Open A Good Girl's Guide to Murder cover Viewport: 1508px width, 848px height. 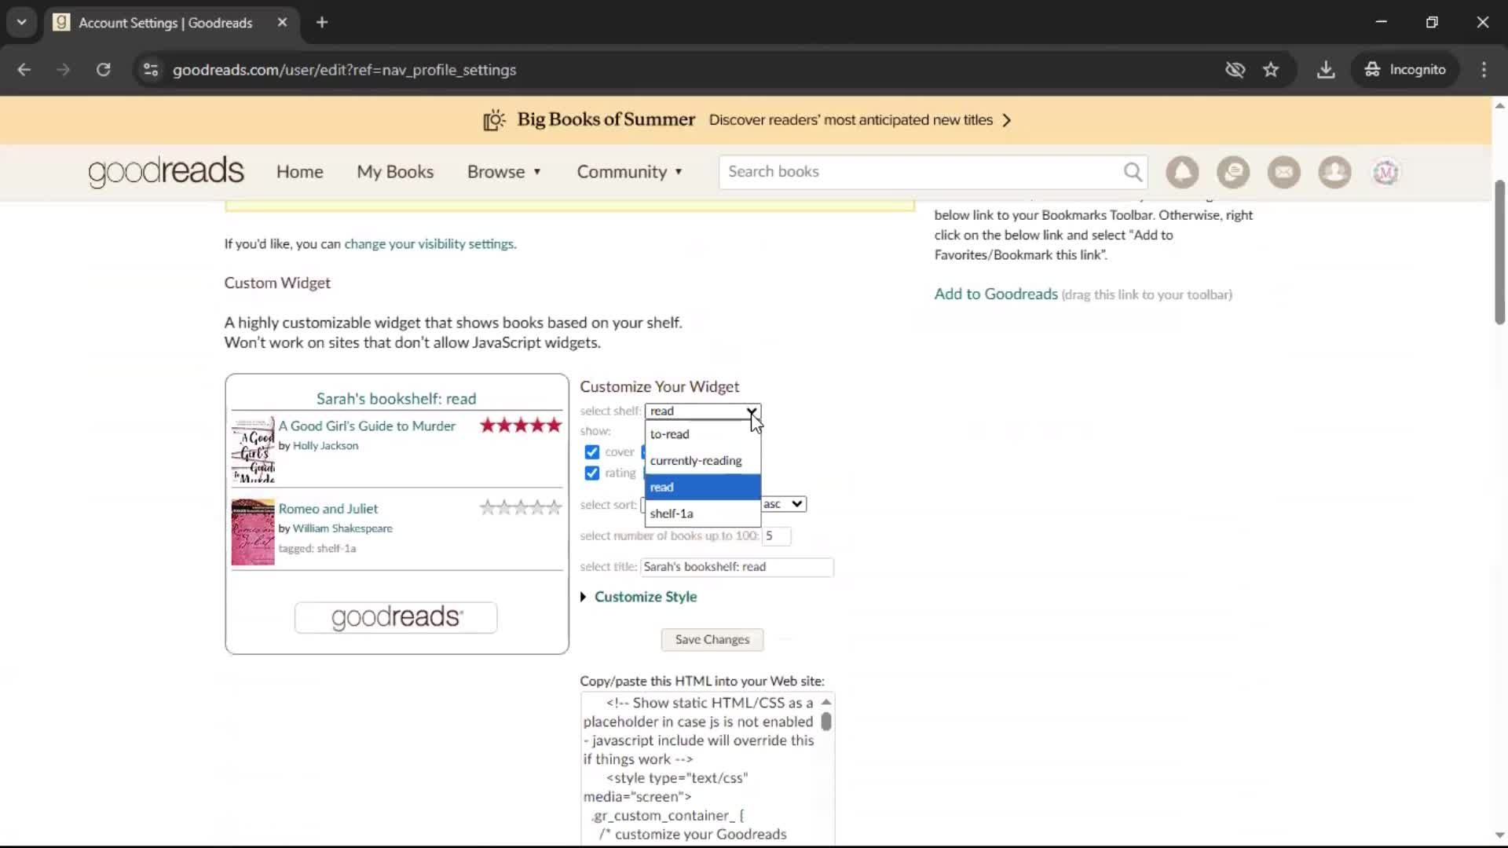pyautogui.click(x=253, y=450)
